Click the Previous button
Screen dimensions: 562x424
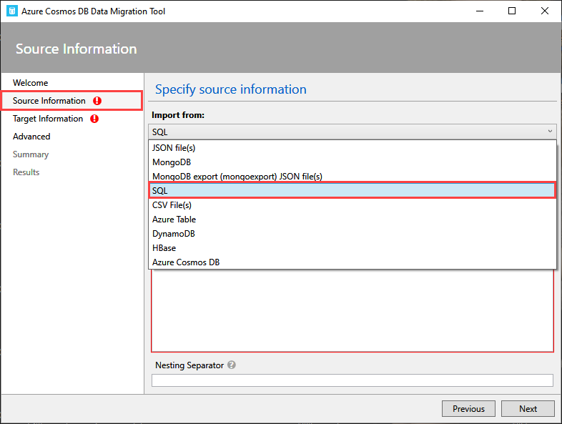point(468,409)
